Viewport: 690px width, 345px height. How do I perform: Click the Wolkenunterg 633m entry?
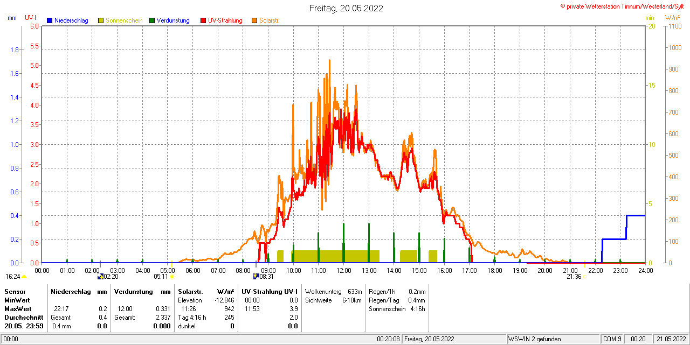[x=333, y=291]
